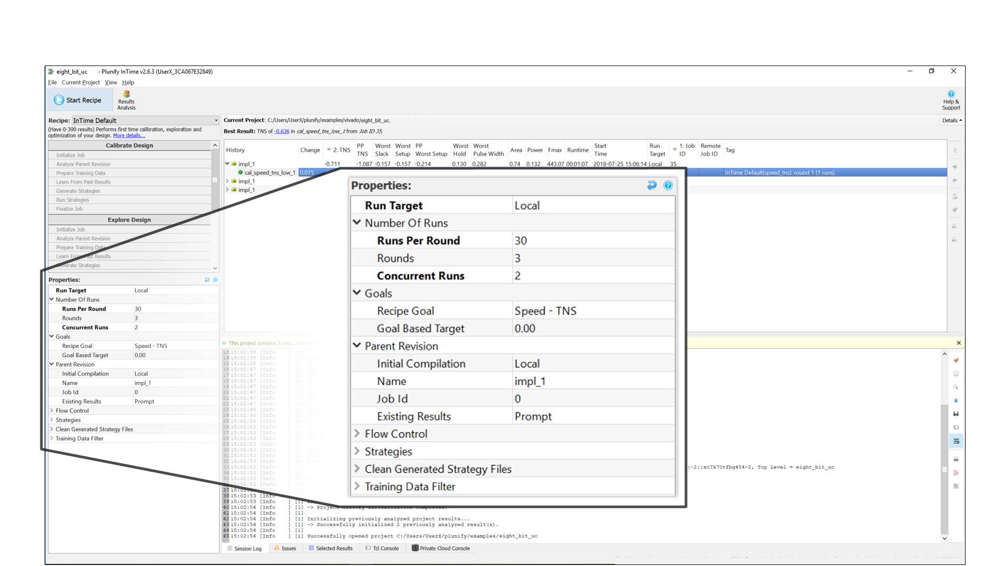Viewport: 1007px width, 566px height.
Task: Sort by the Runtime column header
Action: (x=577, y=150)
